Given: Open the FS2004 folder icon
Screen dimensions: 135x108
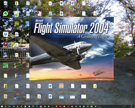Looking at the screenshot, I should [x=6, y=76].
